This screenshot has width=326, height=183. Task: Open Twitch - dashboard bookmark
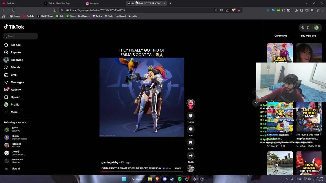[x=115, y=16]
